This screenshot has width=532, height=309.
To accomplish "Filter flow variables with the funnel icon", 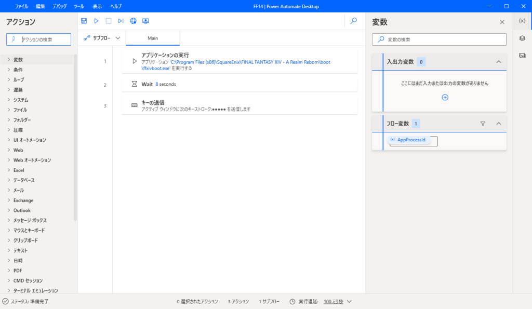I will tap(483, 124).
